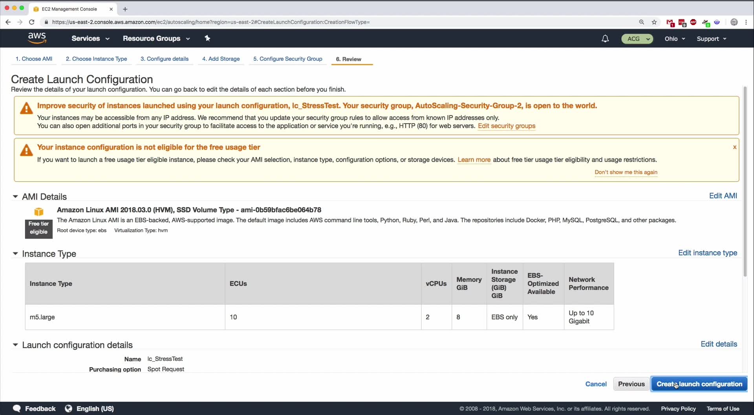The height and width of the screenshot is (415, 754).
Task: Click the globe language icon
Action: (x=68, y=408)
